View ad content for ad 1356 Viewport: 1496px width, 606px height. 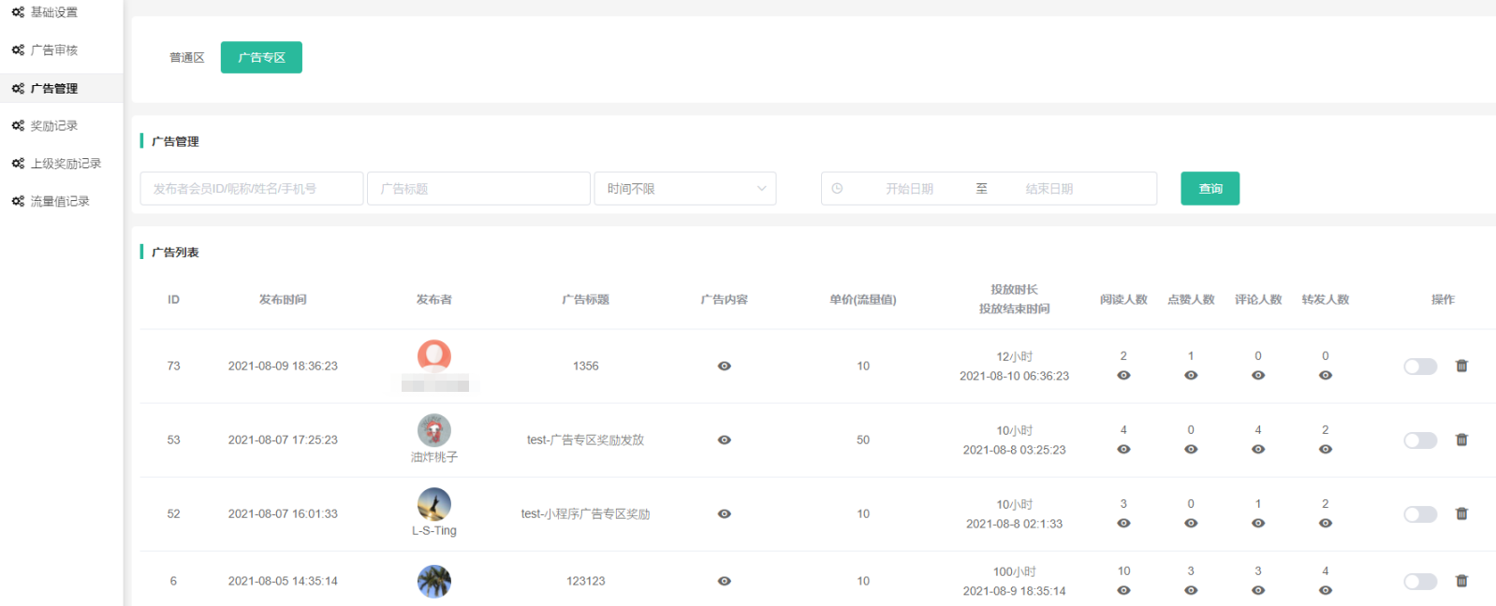coord(724,366)
